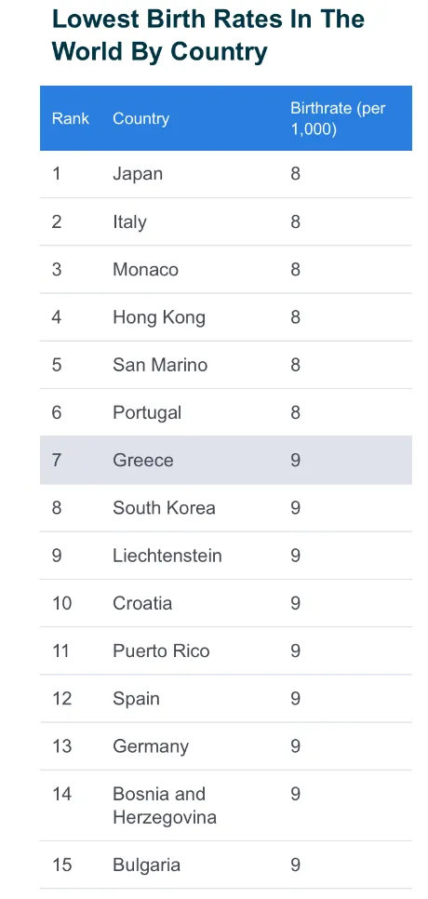428x899 pixels.
Task: Select Spain in the table
Action: pyautogui.click(x=137, y=699)
